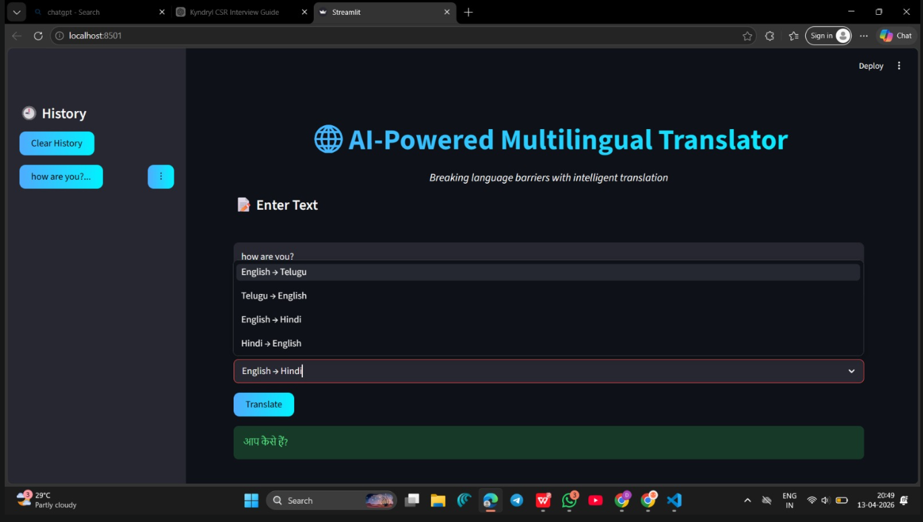Click the site information icon in address bar
Image resolution: width=923 pixels, height=522 pixels.
pos(60,36)
